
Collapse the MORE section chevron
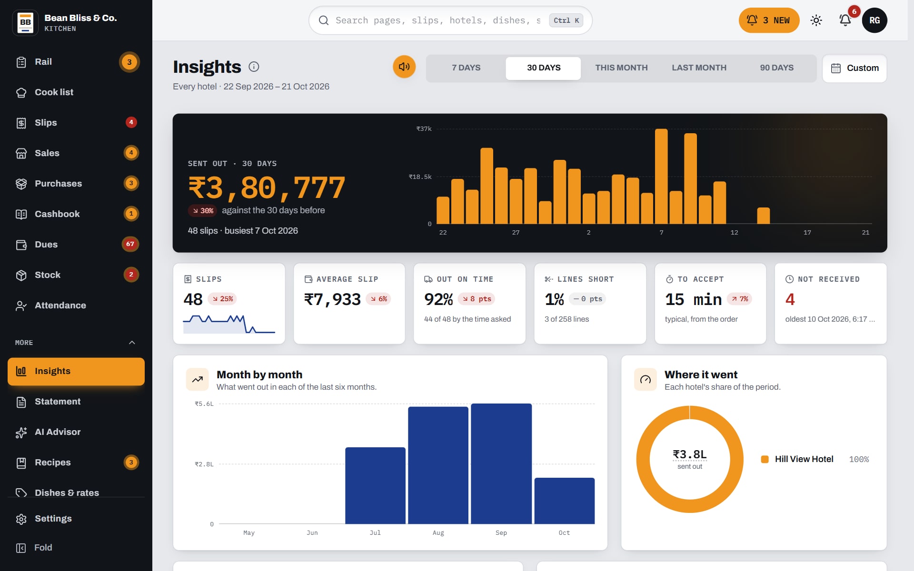tap(132, 343)
